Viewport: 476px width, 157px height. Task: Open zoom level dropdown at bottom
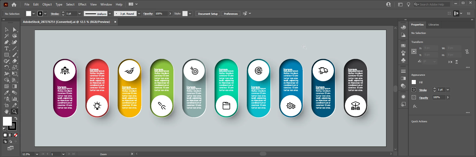pyautogui.click(x=37, y=154)
